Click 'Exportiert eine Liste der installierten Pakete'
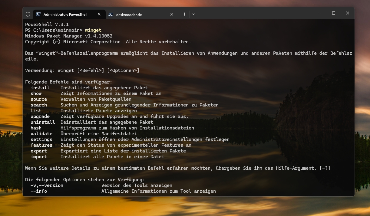 [x=123, y=151]
